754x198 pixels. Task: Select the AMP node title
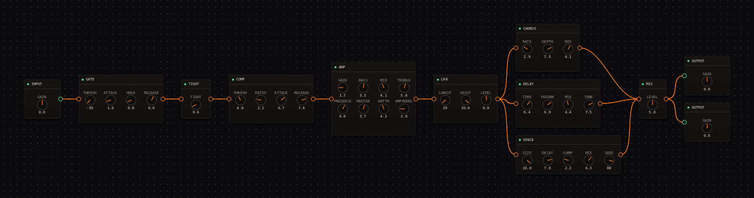(x=342, y=67)
